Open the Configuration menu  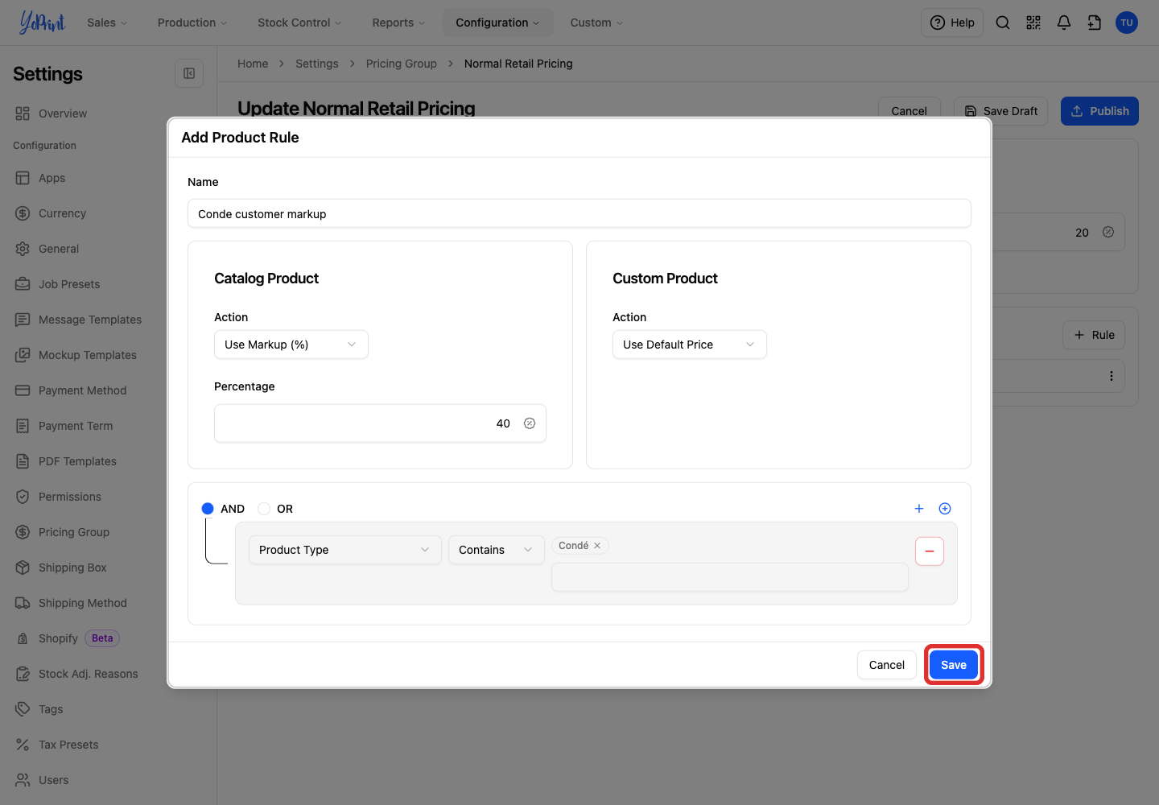pos(497,23)
